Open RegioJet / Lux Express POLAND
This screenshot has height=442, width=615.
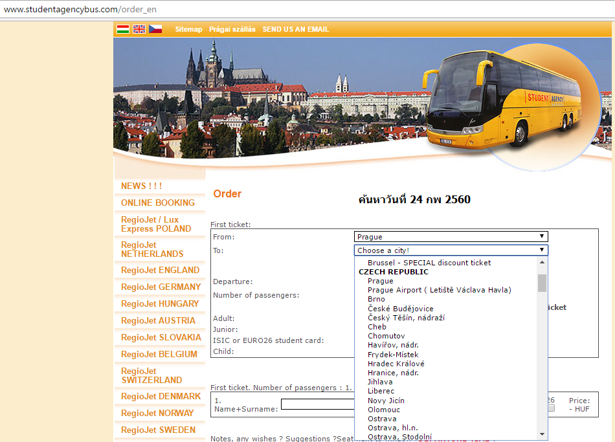point(156,224)
